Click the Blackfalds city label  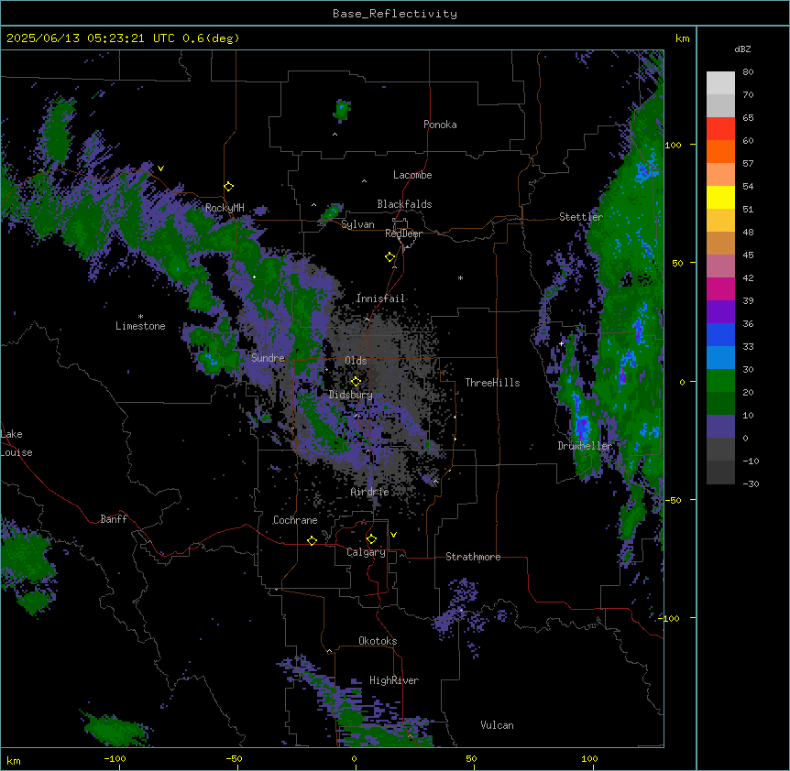[404, 204]
